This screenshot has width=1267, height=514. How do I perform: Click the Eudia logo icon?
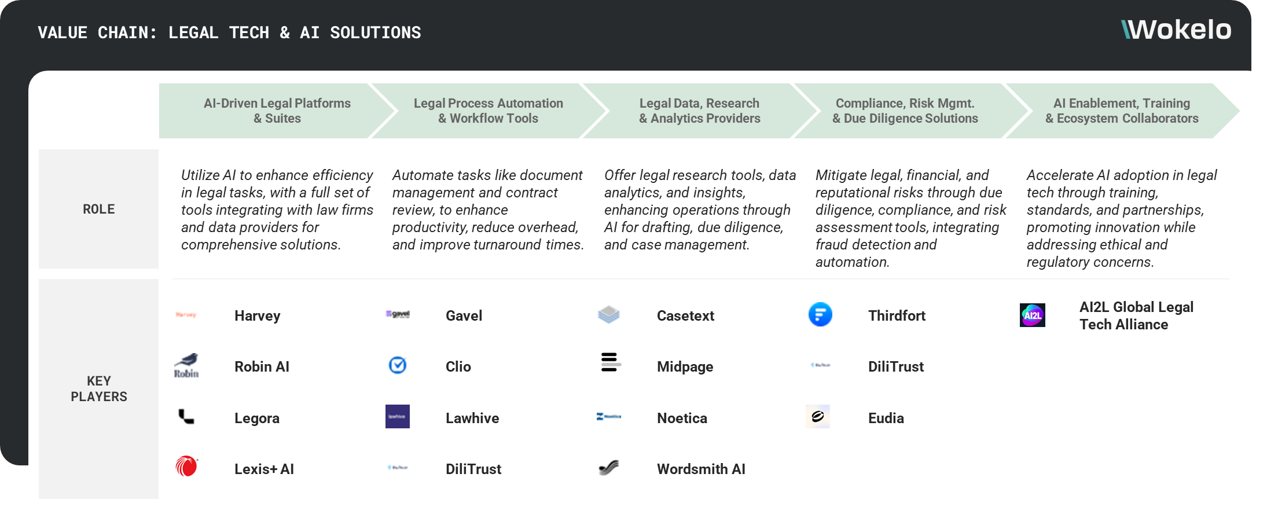[818, 417]
